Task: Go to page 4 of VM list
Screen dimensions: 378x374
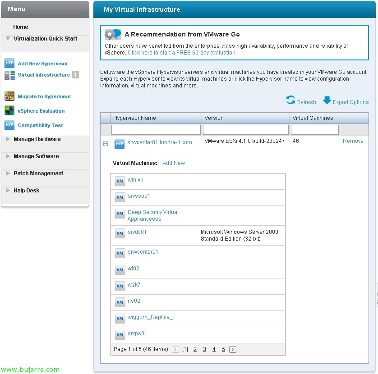Action: [x=214, y=349]
